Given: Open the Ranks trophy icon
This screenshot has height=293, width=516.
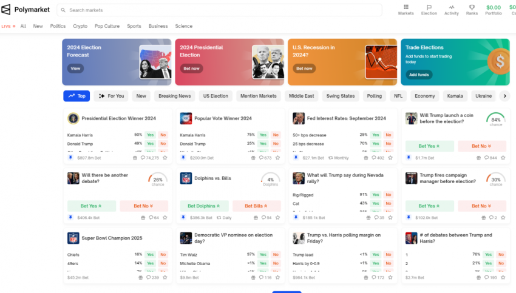Looking at the screenshot, I should pyautogui.click(x=472, y=10).
